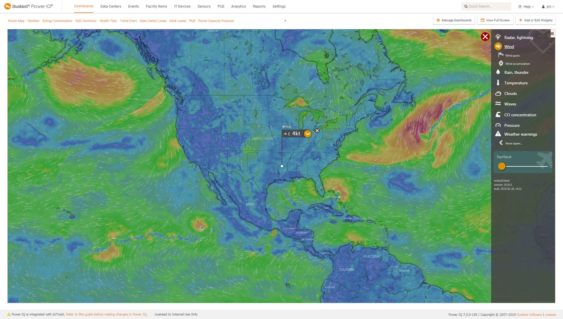Open the Power Capacity Forecast dashboard link
The width and height of the screenshot is (563, 319).
[x=216, y=21]
